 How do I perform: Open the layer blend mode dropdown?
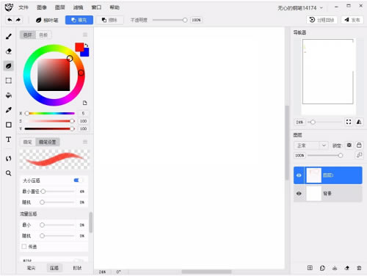310,145
